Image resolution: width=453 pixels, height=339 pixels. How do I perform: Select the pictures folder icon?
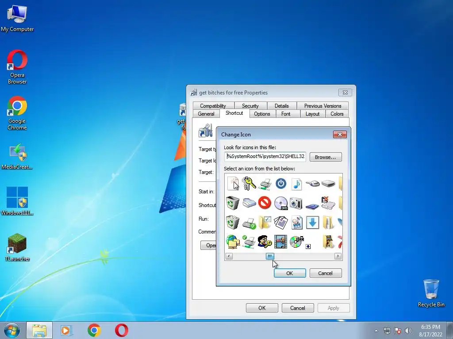click(328, 242)
